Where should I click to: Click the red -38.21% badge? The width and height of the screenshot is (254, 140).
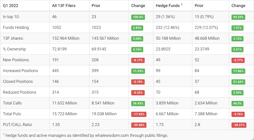tap(239, 125)
